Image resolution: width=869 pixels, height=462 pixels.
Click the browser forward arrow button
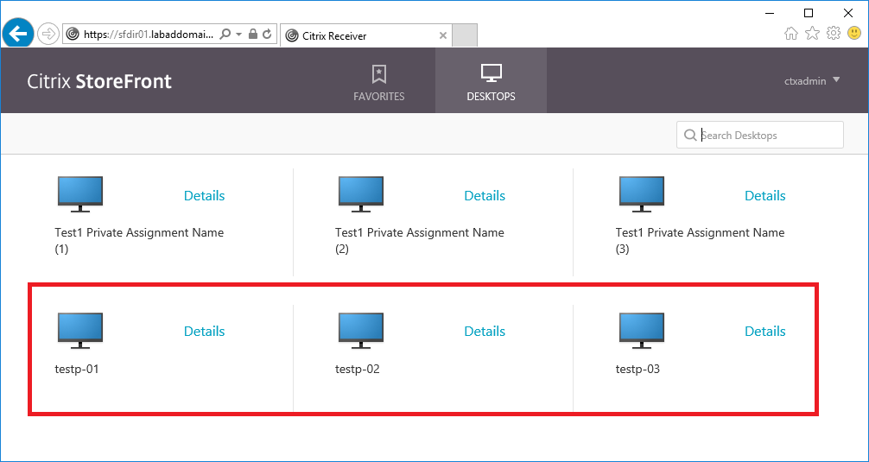click(x=48, y=35)
